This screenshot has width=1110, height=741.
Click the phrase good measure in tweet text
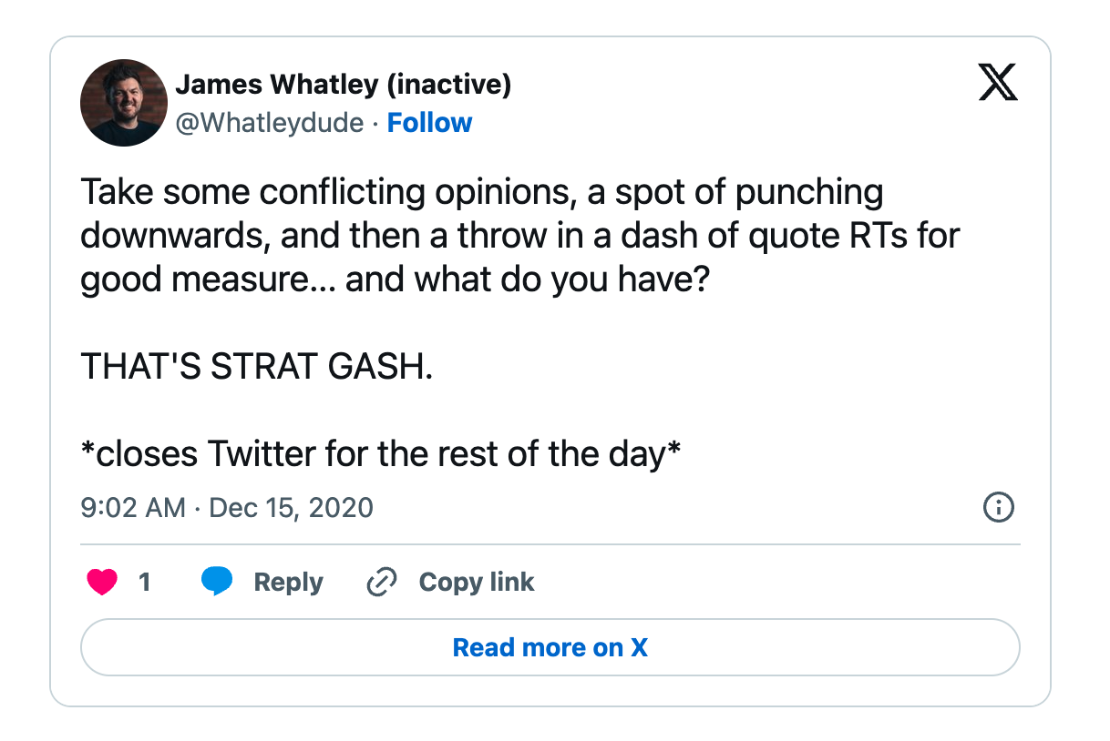click(195, 279)
